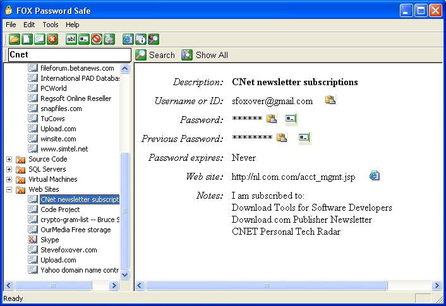
Task: Click the http://nl.com.com/acct_mgmt.jsp web site address
Action: pyautogui.click(x=293, y=177)
